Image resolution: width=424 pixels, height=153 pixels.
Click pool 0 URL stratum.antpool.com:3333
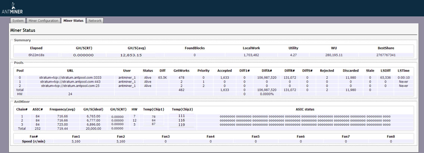pos(70,77)
